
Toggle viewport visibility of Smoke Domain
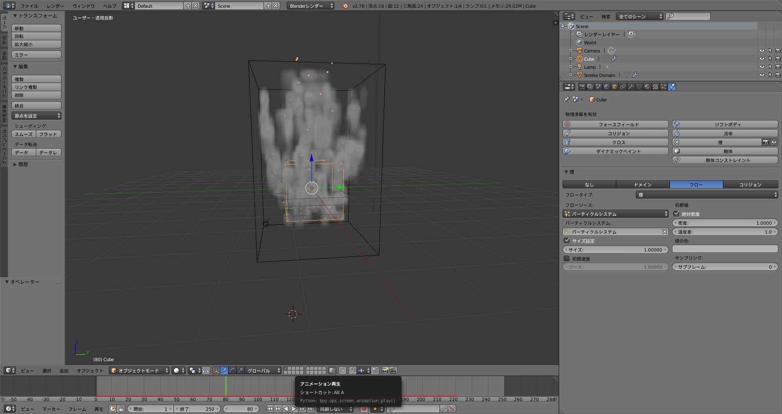click(762, 75)
